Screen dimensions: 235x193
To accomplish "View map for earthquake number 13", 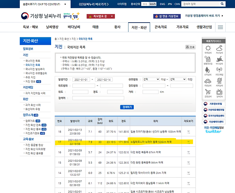I will coord(189,183).
